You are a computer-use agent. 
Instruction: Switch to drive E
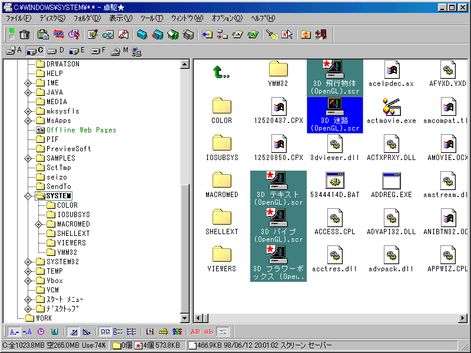[77, 51]
